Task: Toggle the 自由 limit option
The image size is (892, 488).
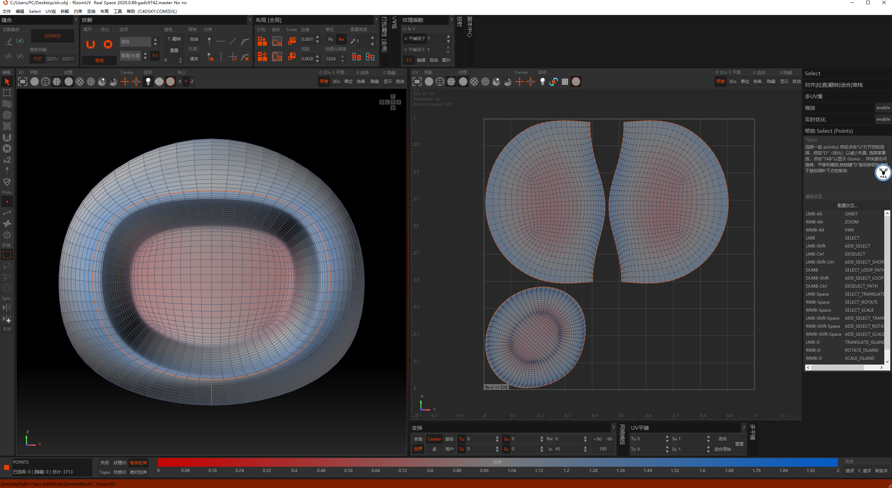Action: (x=194, y=39)
